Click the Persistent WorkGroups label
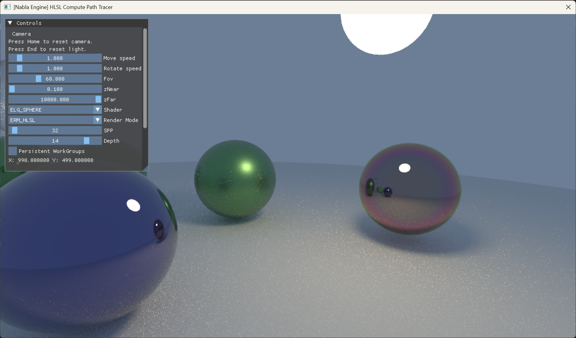The width and height of the screenshot is (576, 338). (52, 151)
